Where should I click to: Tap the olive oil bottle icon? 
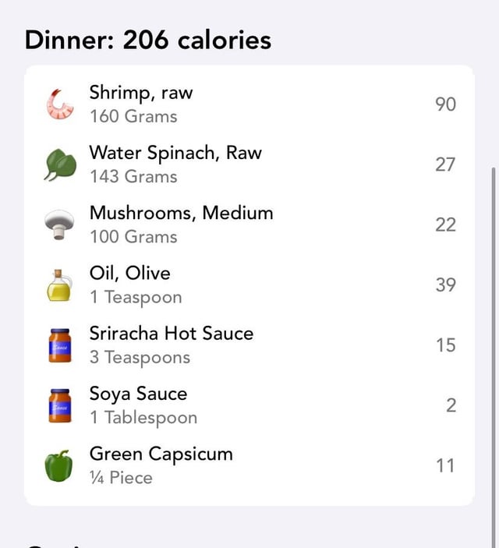pyautogui.click(x=59, y=285)
